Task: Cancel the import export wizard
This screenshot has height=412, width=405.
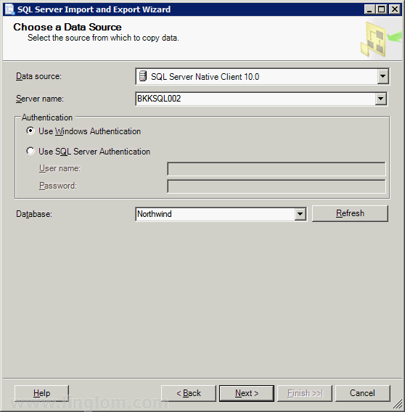Action: 362,393
